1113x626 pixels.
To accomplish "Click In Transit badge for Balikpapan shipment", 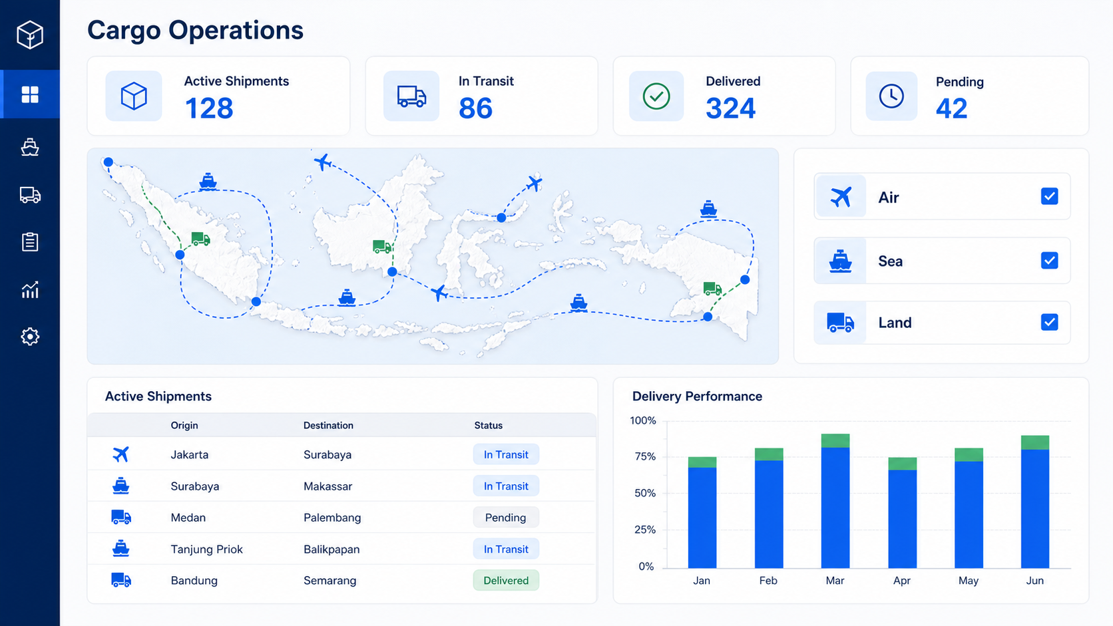I will [x=506, y=549].
